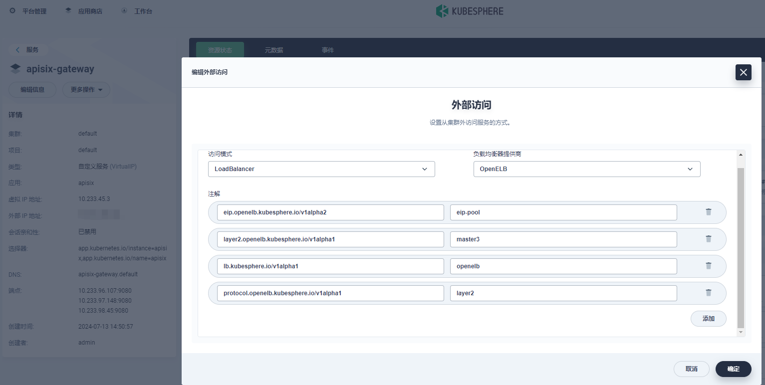Open 工作台 menu
765x385 pixels.
pyautogui.click(x=143, y=11)
